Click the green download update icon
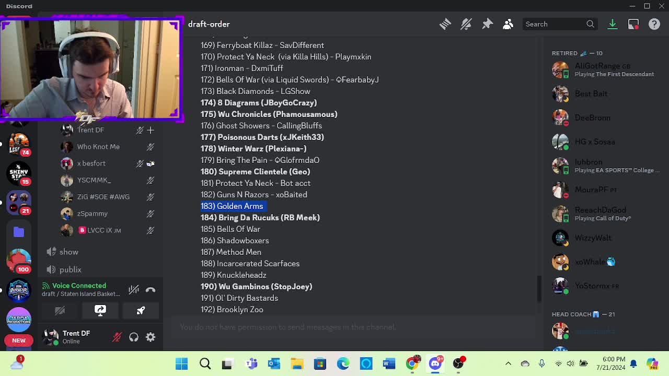 point(613,24)
